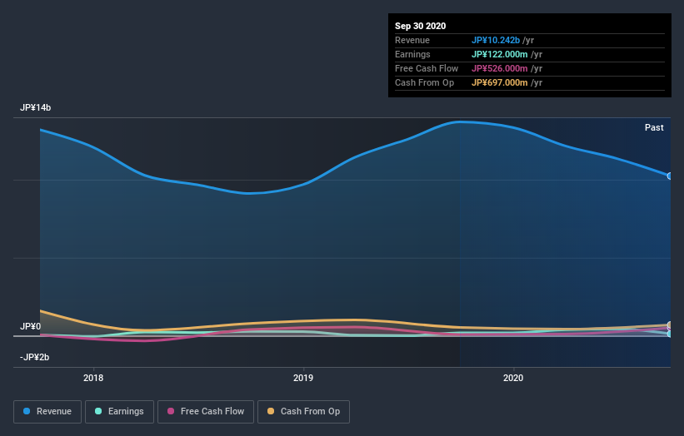Image resolution: width=684 pixels, height=436 pixels.
Task: Select the Cash From Op endpoint marker
Action: [669, 325]
